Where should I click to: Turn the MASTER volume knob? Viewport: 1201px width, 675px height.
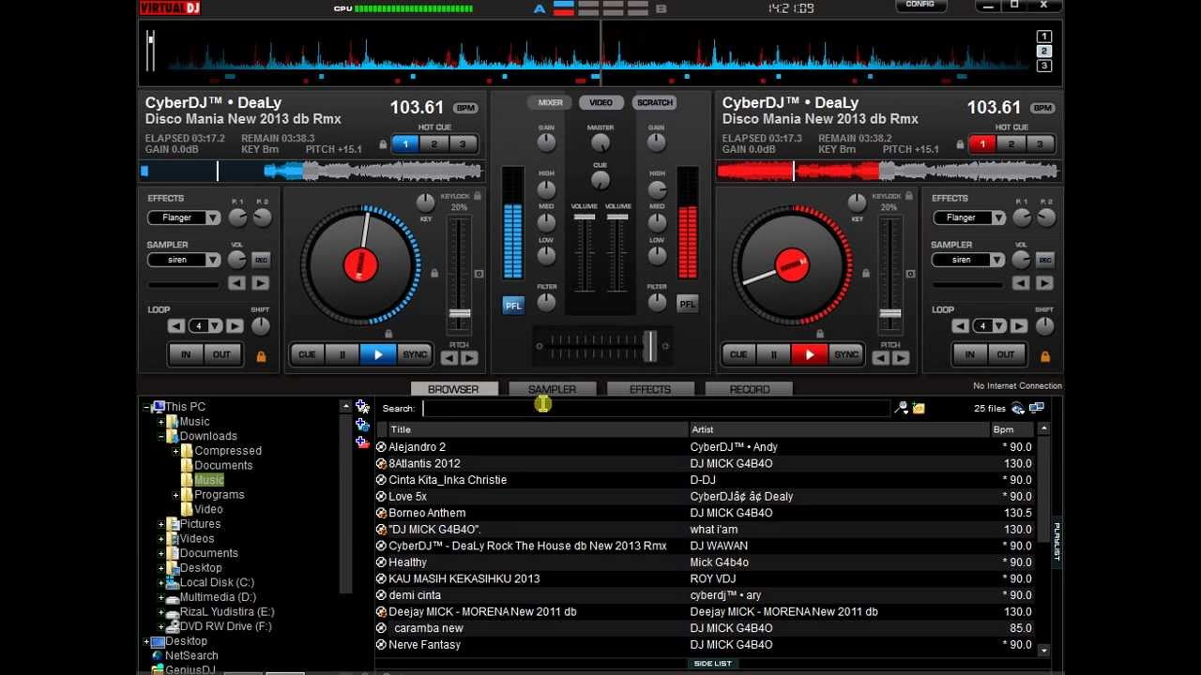click(x=600, y=142)
